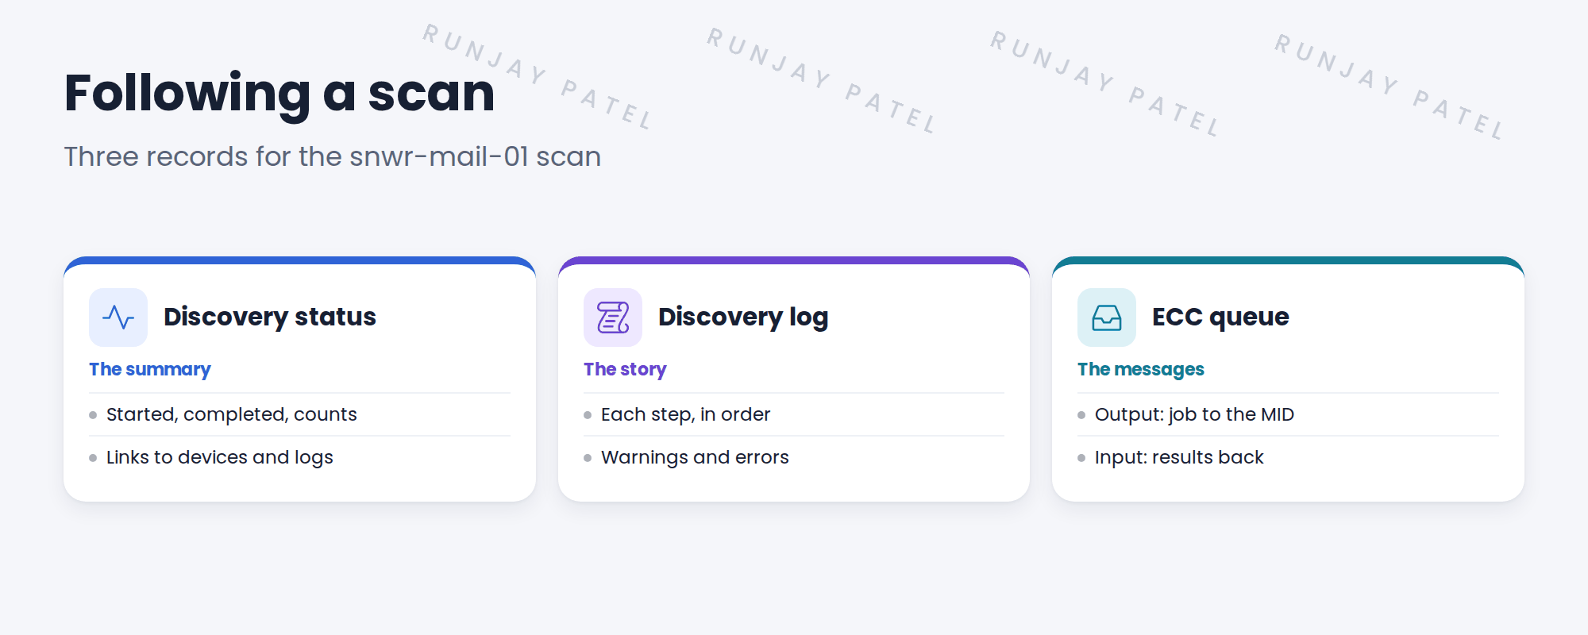
Task: Click "The messages" label
Action: 1141,369
